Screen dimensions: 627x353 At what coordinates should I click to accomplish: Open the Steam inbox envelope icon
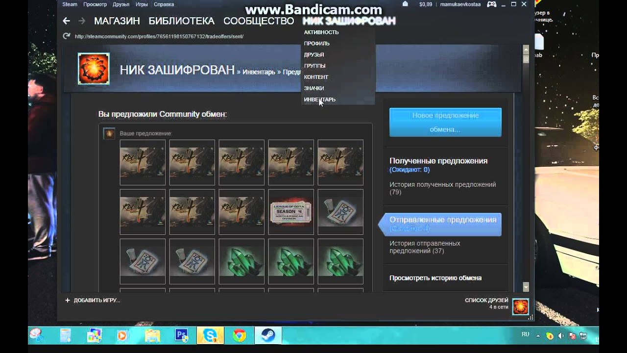pyautogui.click(x=405, y=4)
